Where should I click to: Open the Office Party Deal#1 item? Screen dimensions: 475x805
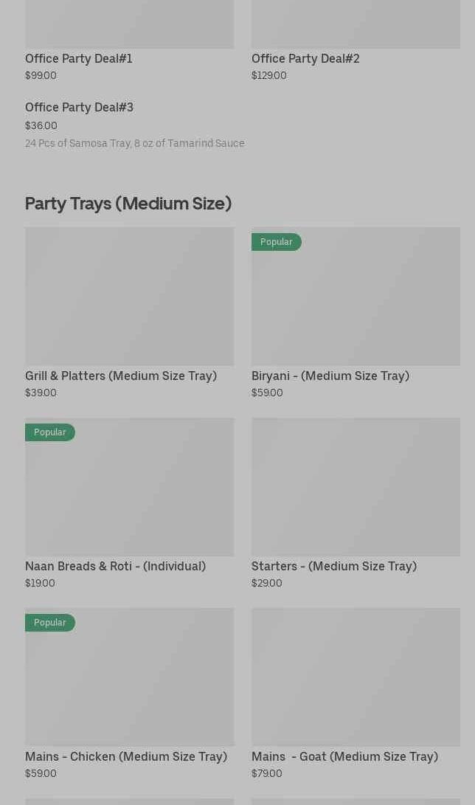tap(78, 58)
